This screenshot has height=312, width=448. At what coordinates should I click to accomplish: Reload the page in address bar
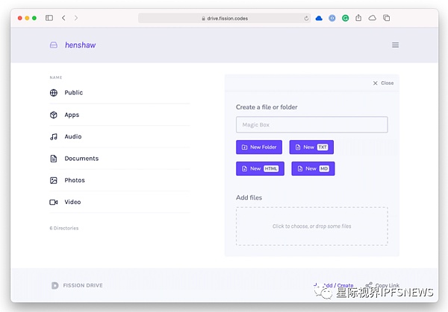(306, 18)
